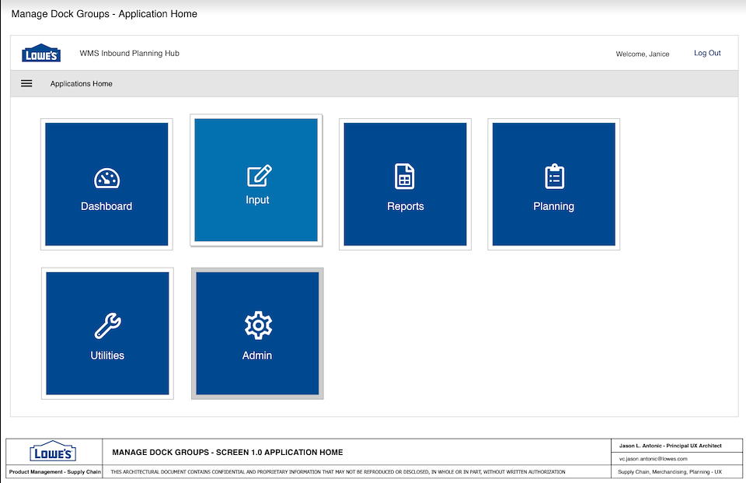Click vc.jason.antonic@lowes.com email address
Image resolution: width=746 pixels, height=483 pixels.
[654, 459]
